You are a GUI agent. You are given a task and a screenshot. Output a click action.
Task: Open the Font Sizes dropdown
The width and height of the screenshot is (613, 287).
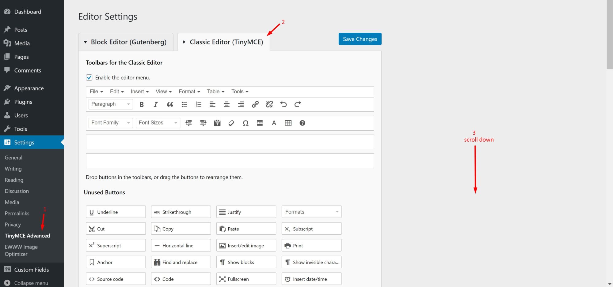[158, 123]
